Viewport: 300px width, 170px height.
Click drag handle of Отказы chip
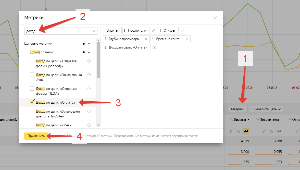[160, 30]
